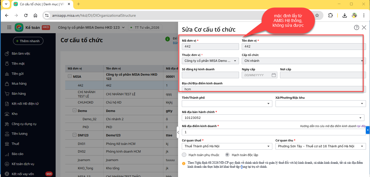This screenshot has width=370, height=177.
Task: Open the Tiền lương menu item
Action: (x=19, y=134)
